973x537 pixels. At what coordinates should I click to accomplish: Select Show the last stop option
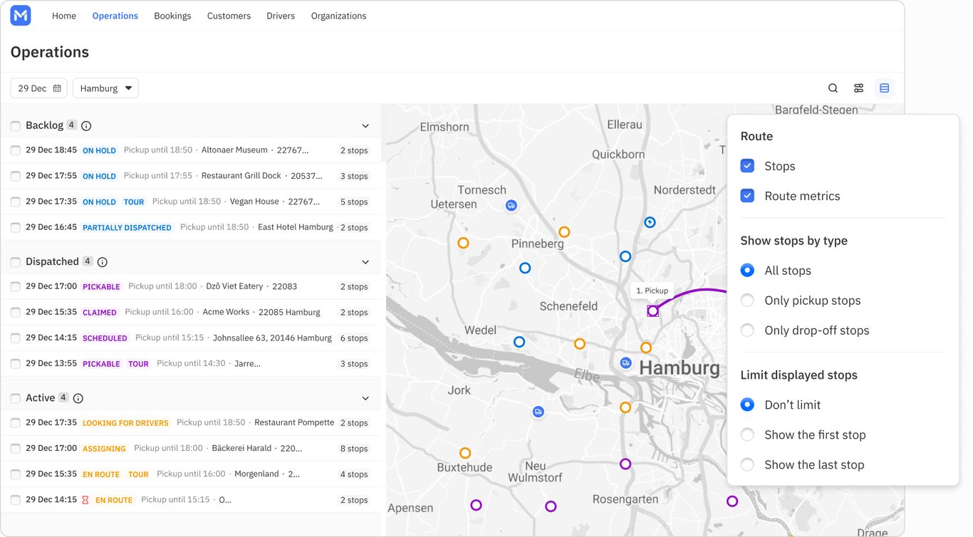[x=747, y=464]
